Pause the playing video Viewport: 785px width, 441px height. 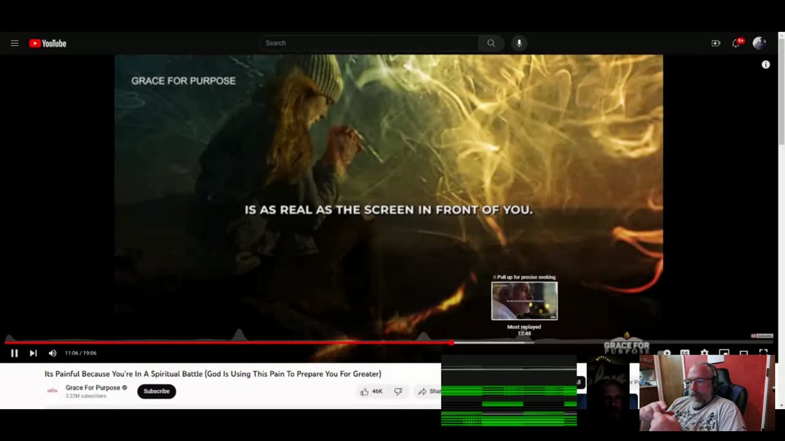coord(14,353)
